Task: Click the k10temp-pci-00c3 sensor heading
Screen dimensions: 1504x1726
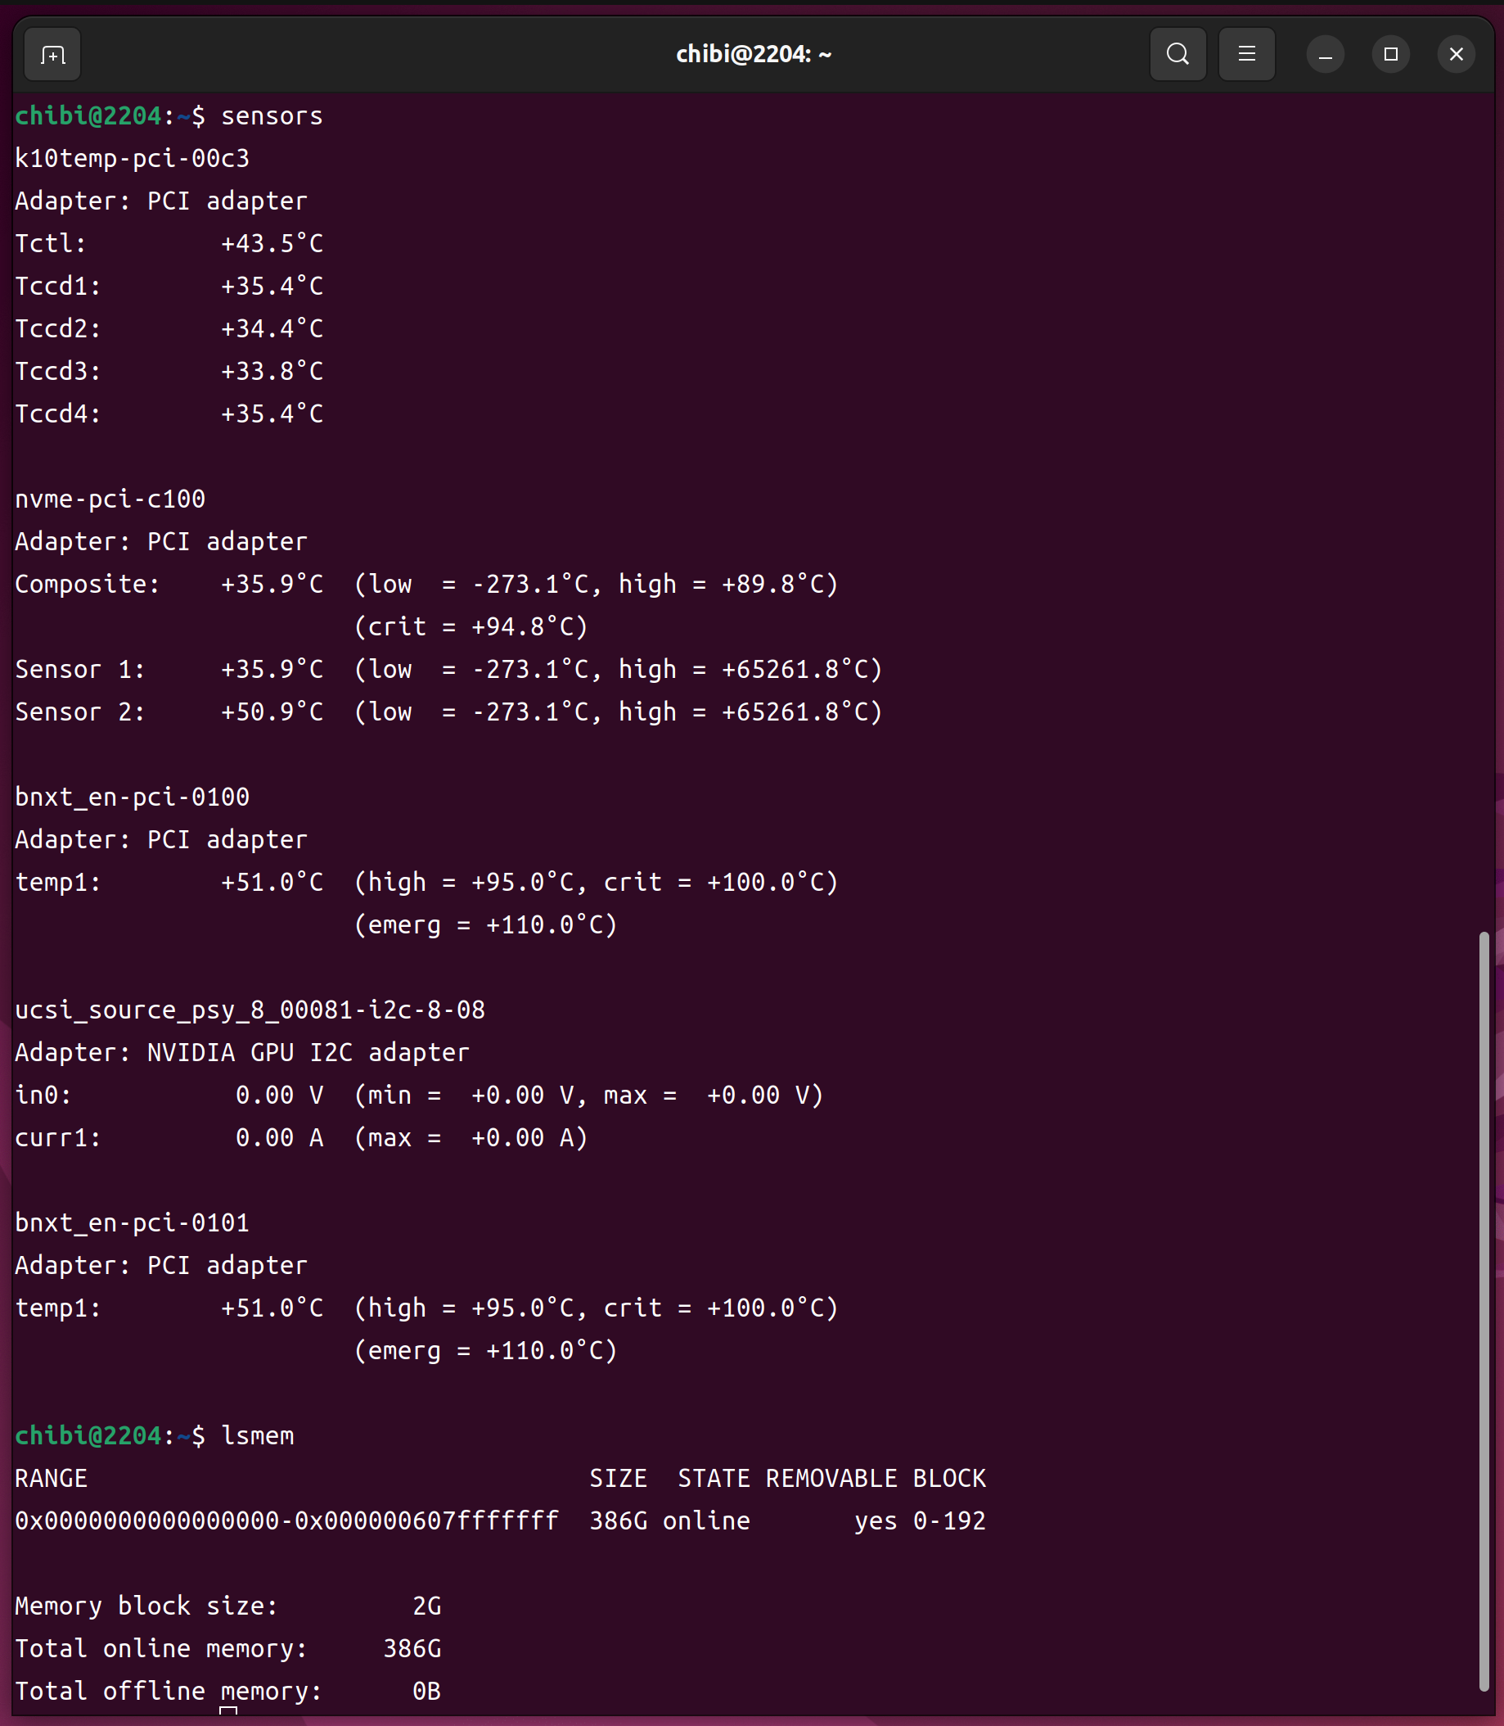Action: pos(132,159)
